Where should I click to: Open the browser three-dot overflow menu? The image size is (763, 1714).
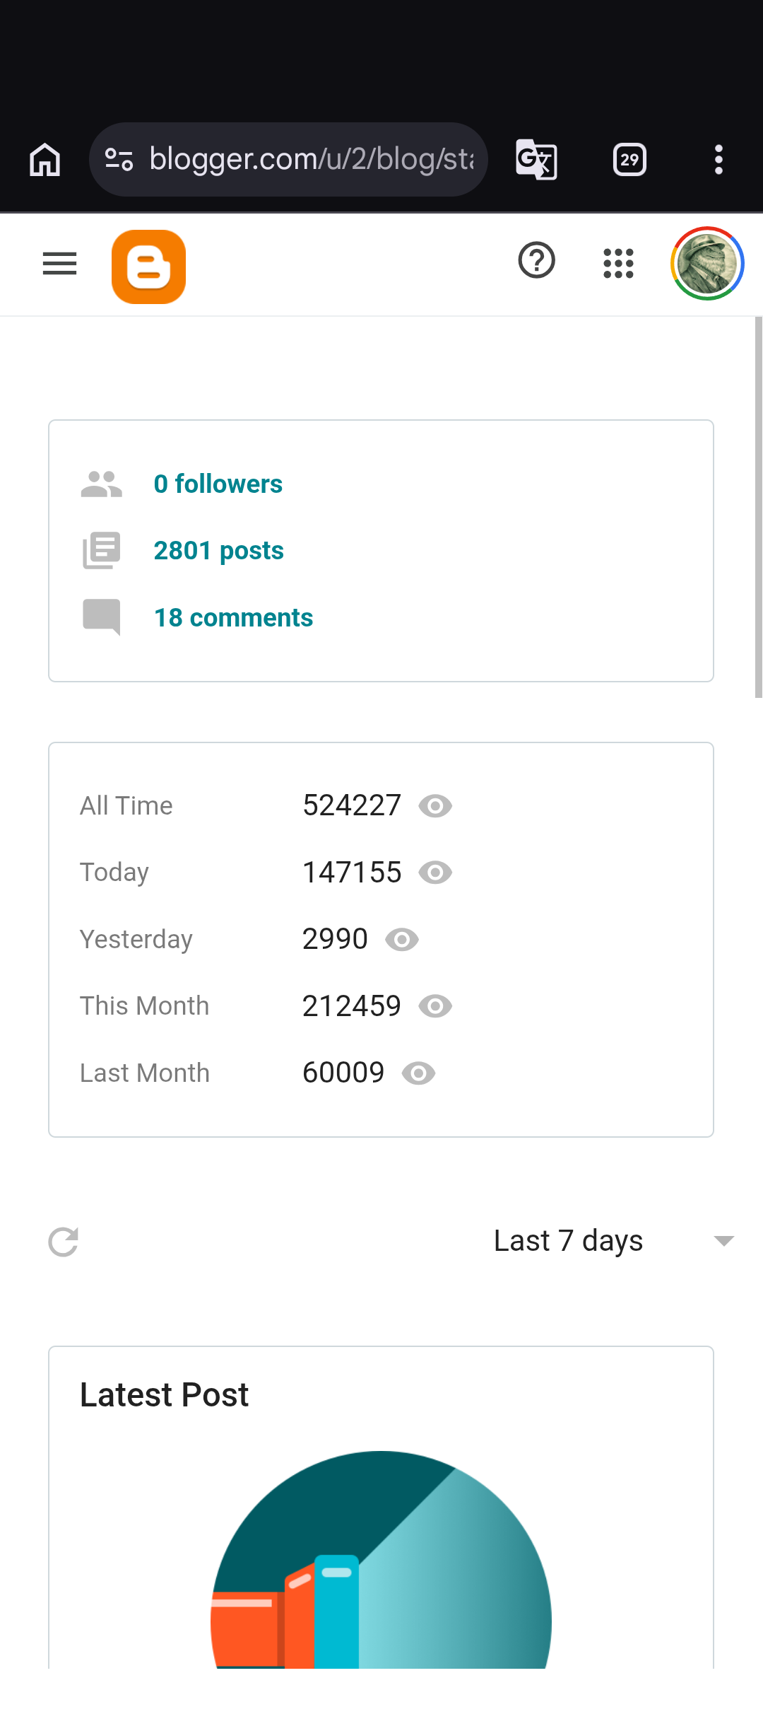click(x=718, y=160)
